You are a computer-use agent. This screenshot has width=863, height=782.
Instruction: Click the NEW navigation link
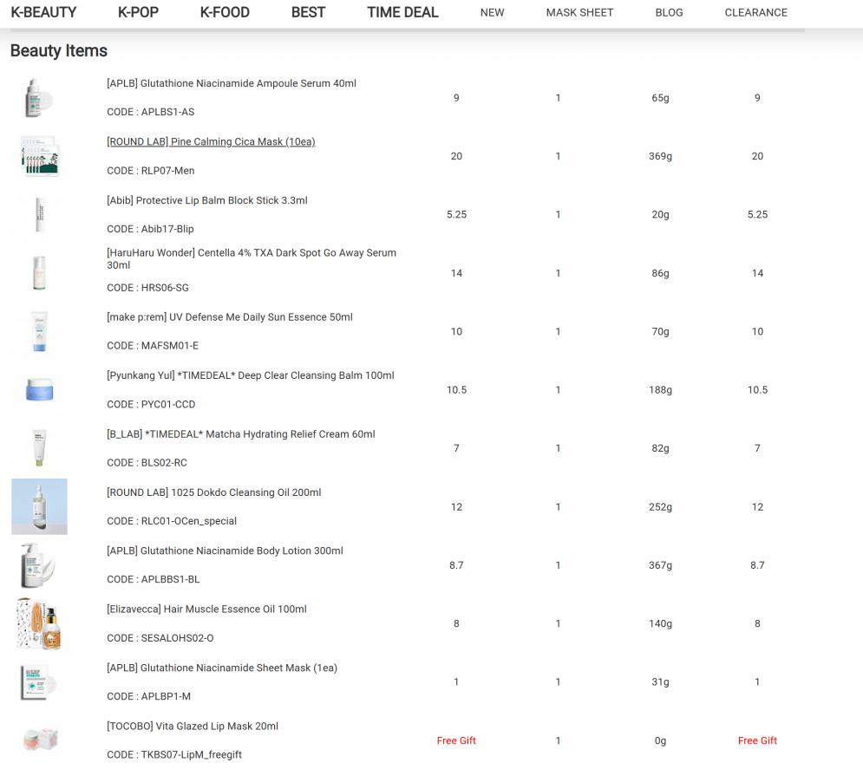pyautogui.click(x=492, y=12)
